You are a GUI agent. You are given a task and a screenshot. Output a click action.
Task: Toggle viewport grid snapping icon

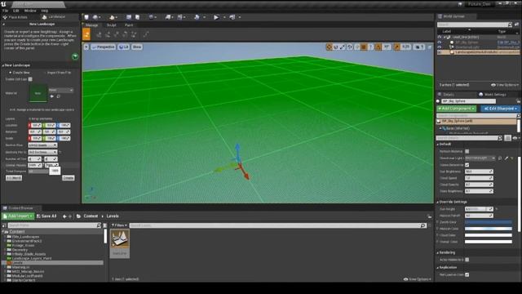pyautogui.click(x=364, y=47)
